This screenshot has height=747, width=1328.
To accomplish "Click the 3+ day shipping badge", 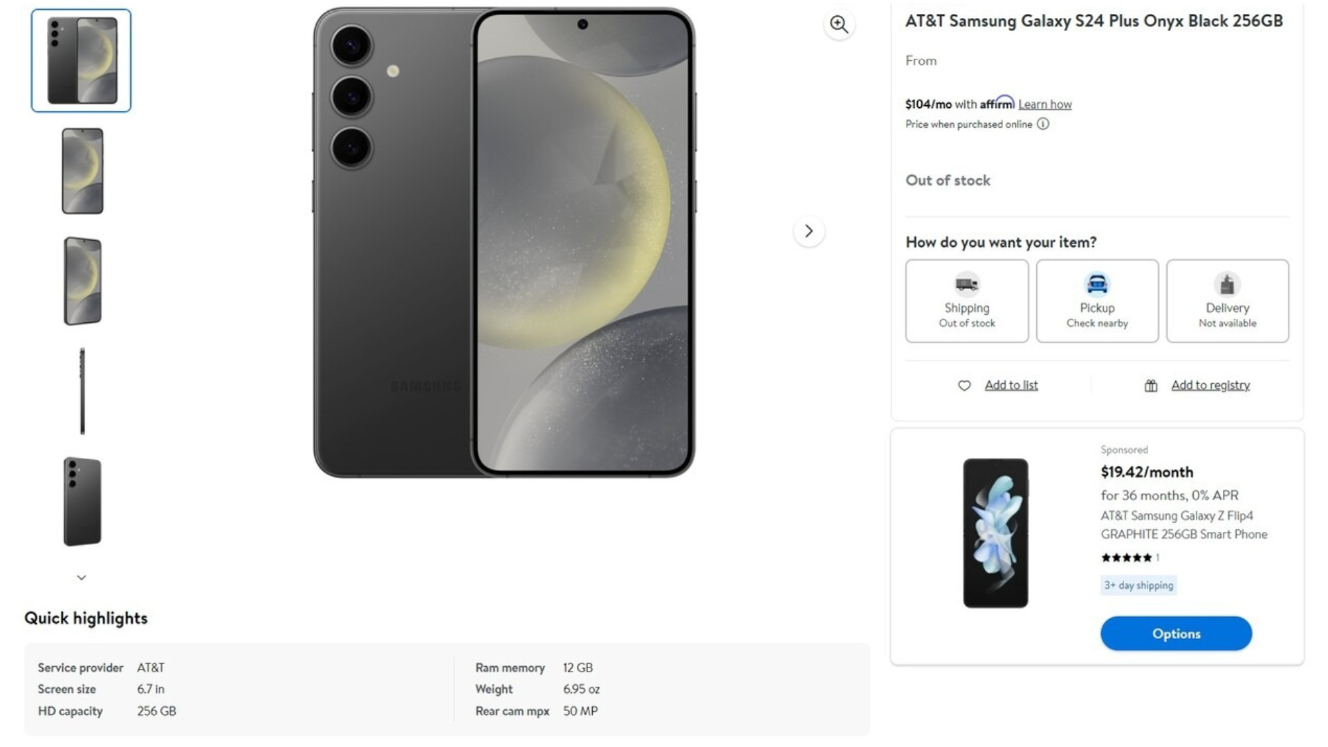I will click(1138, 585).
